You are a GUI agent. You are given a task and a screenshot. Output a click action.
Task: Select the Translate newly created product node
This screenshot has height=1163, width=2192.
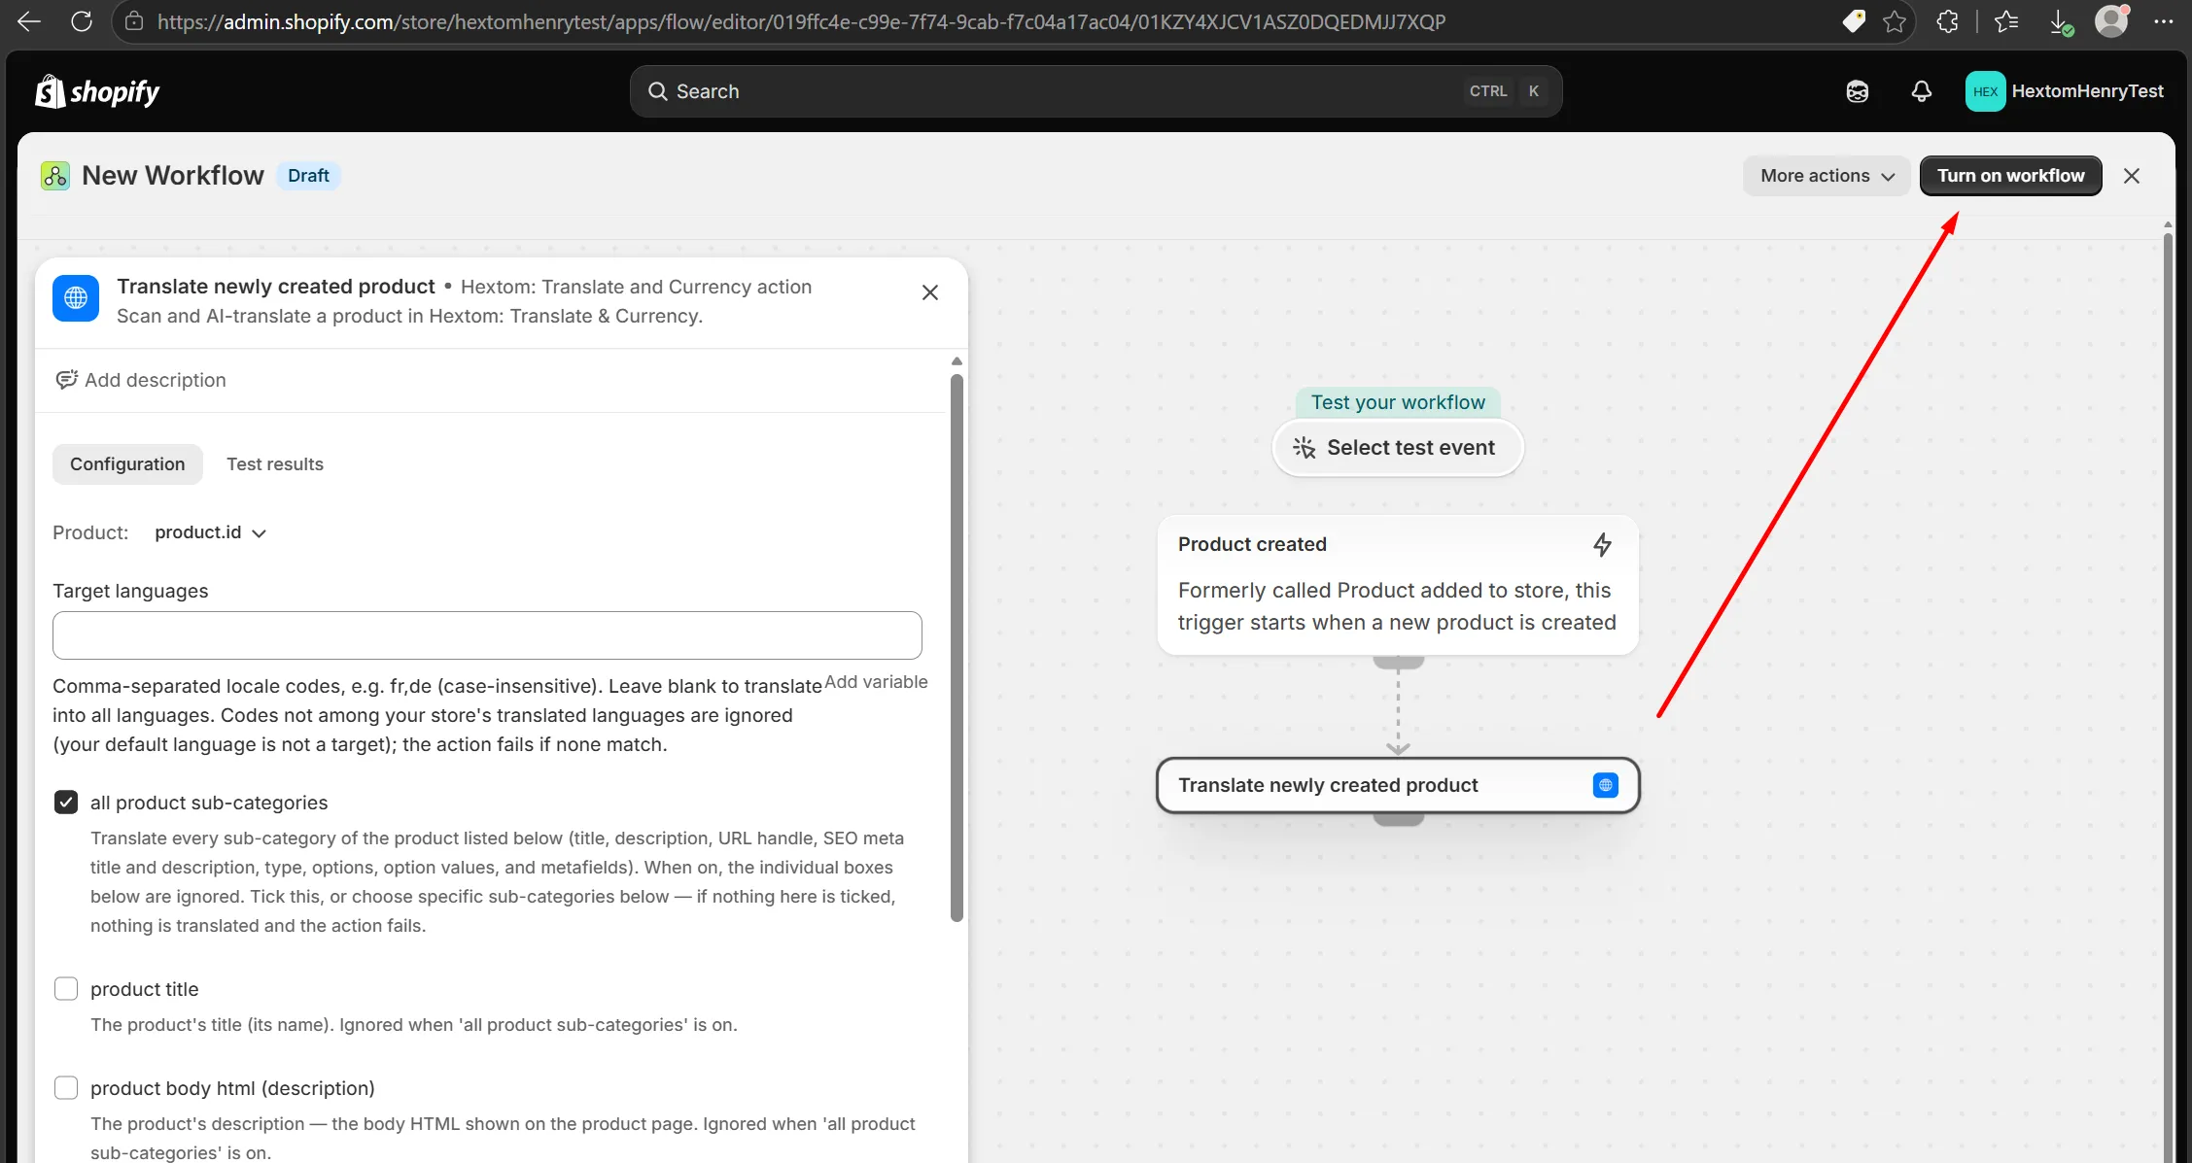(x=1398, y=785)
